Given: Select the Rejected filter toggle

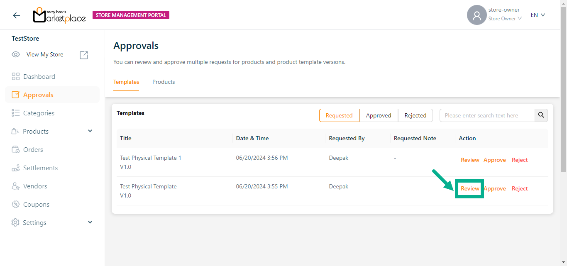Looking at the screenshot, I should point(415,115).
